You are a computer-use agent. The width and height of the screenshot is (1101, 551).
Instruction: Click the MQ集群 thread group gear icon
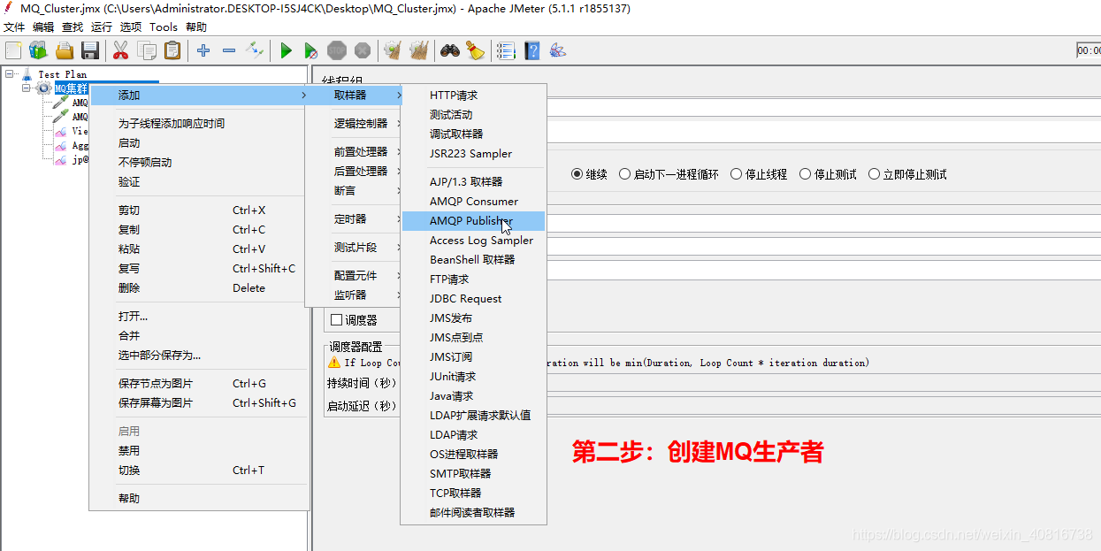pyautogui.click(x=44, y=88)
